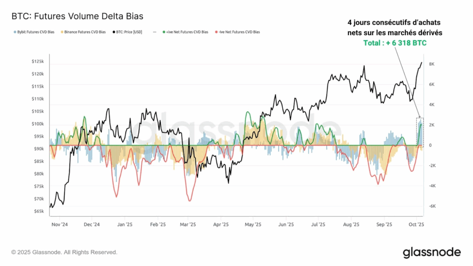
Task: Click the Glassnode copyright notice text
Action: point(64,252)
